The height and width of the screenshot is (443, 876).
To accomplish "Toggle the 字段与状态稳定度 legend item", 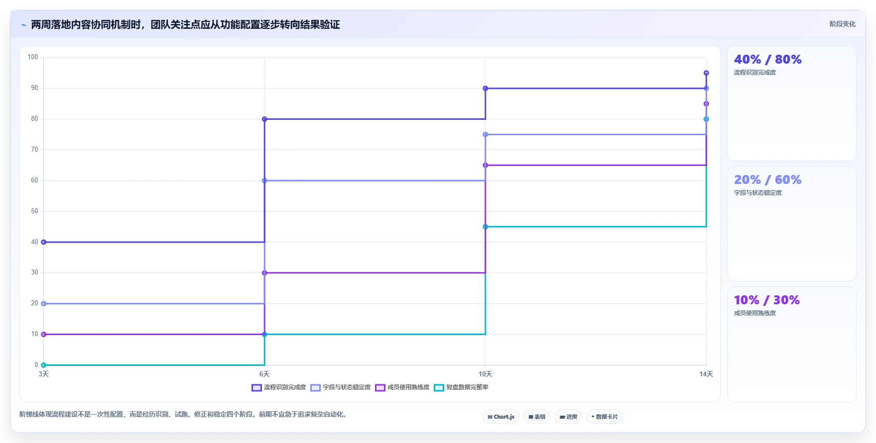I will 341,387.
